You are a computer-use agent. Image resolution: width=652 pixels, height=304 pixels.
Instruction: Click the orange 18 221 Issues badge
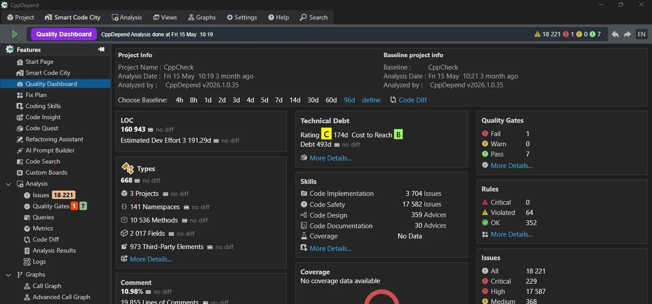click(x=63, y=195)
